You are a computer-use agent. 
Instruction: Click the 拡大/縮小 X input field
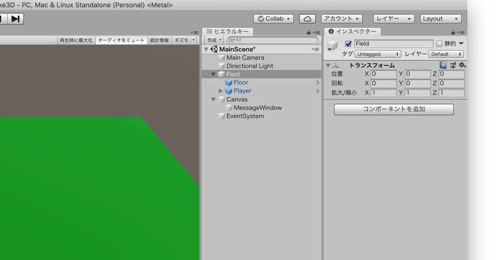tap(383, 93)
